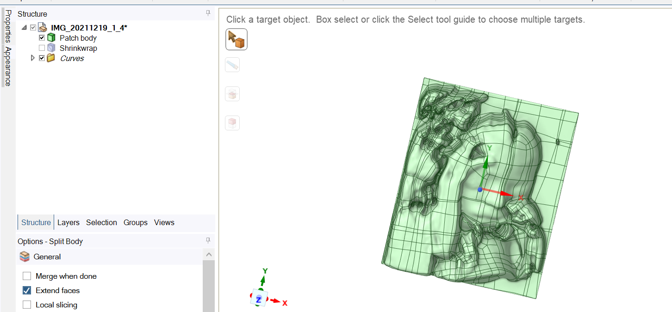Enable the Shrinkwrap visibility checkbox
The image size is (672, 312).
click(42, 48)
